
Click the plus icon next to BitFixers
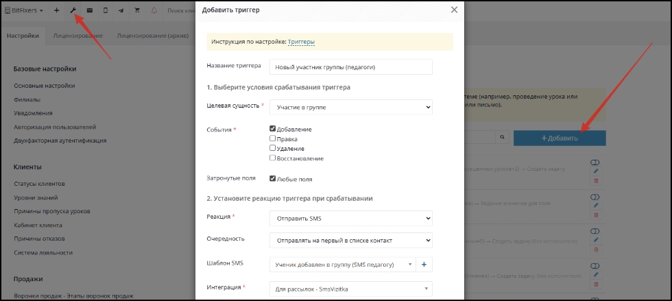coord(56,10)
